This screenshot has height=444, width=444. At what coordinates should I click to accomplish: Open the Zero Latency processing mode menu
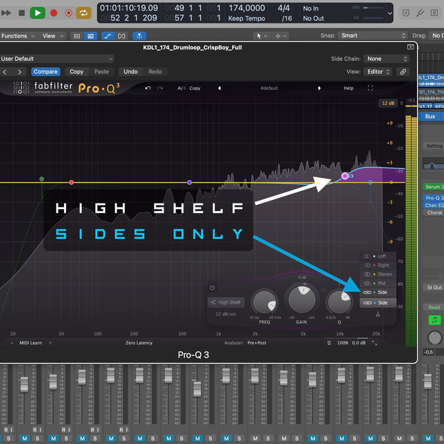pyautogui.click(x=139, y=343)
